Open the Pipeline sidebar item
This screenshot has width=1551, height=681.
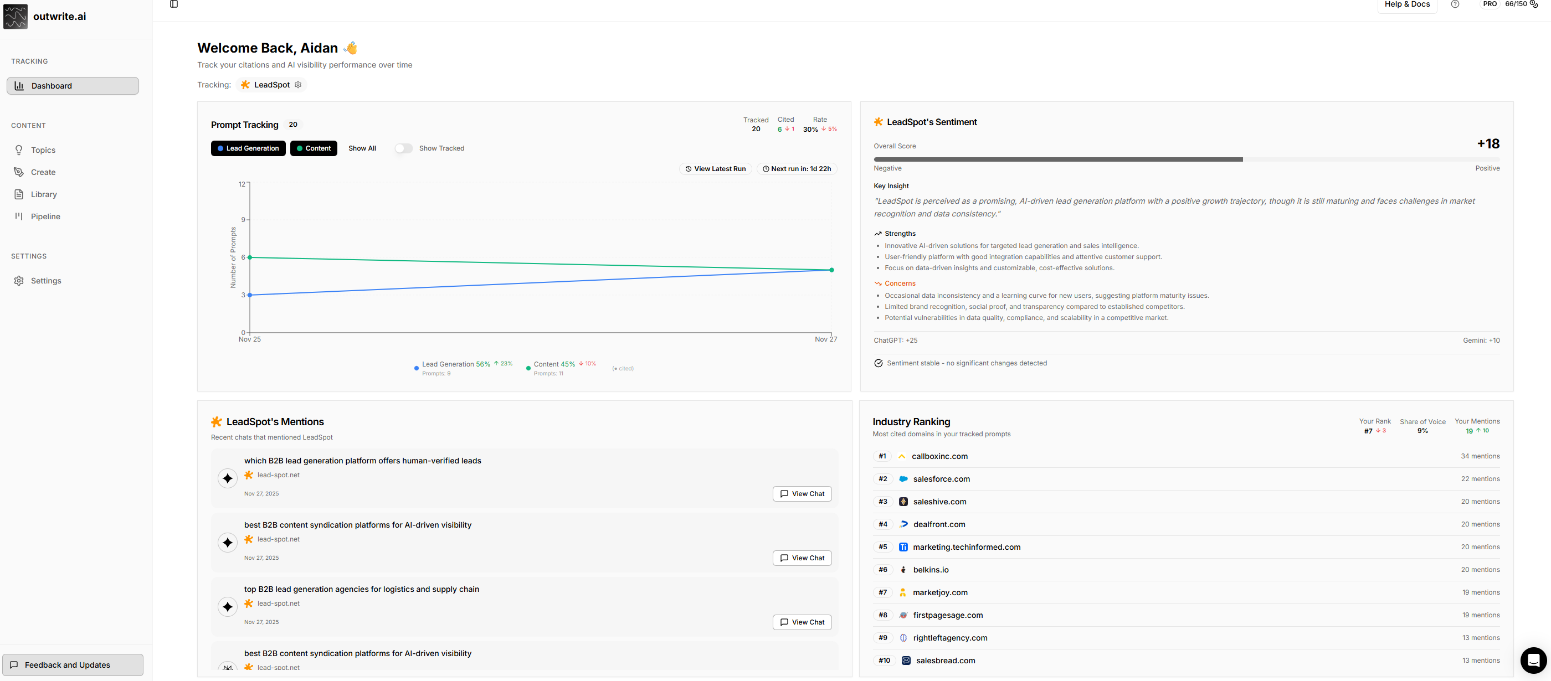45,216
